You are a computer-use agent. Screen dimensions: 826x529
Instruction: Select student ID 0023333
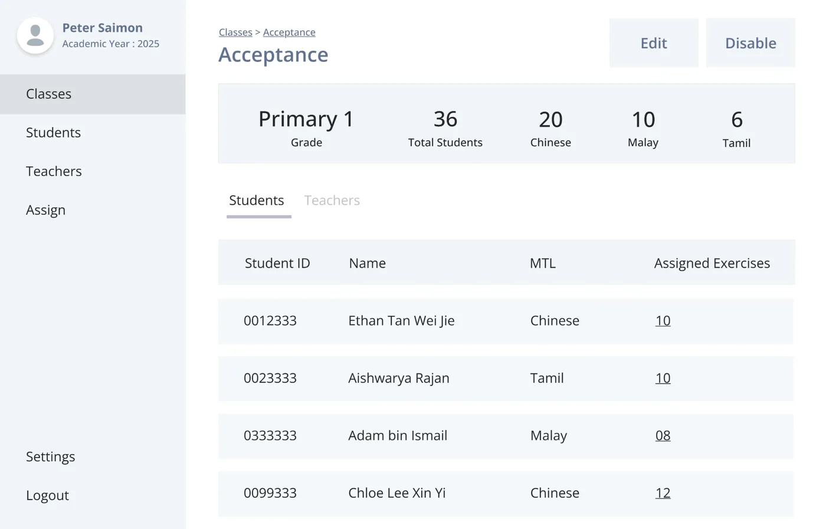[270, 378]
